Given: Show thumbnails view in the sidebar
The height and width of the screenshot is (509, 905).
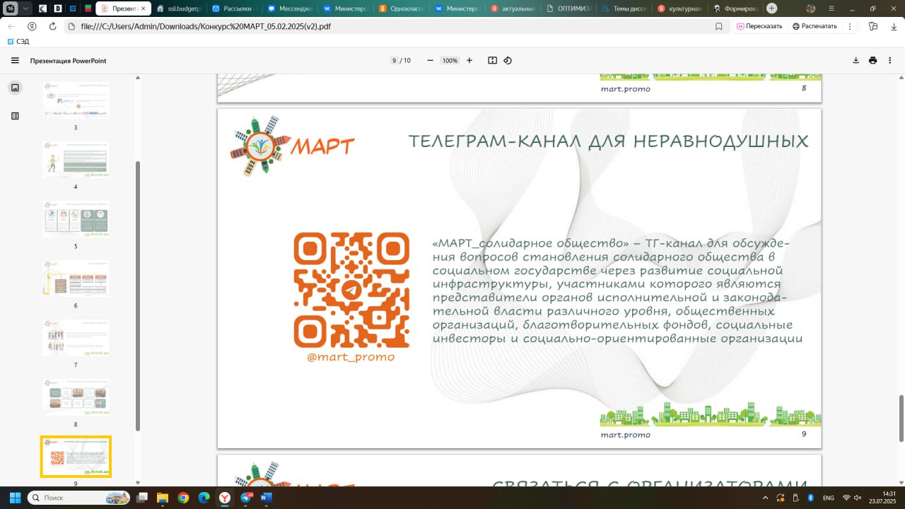Looking at the screenshot, I should point(15,88).
